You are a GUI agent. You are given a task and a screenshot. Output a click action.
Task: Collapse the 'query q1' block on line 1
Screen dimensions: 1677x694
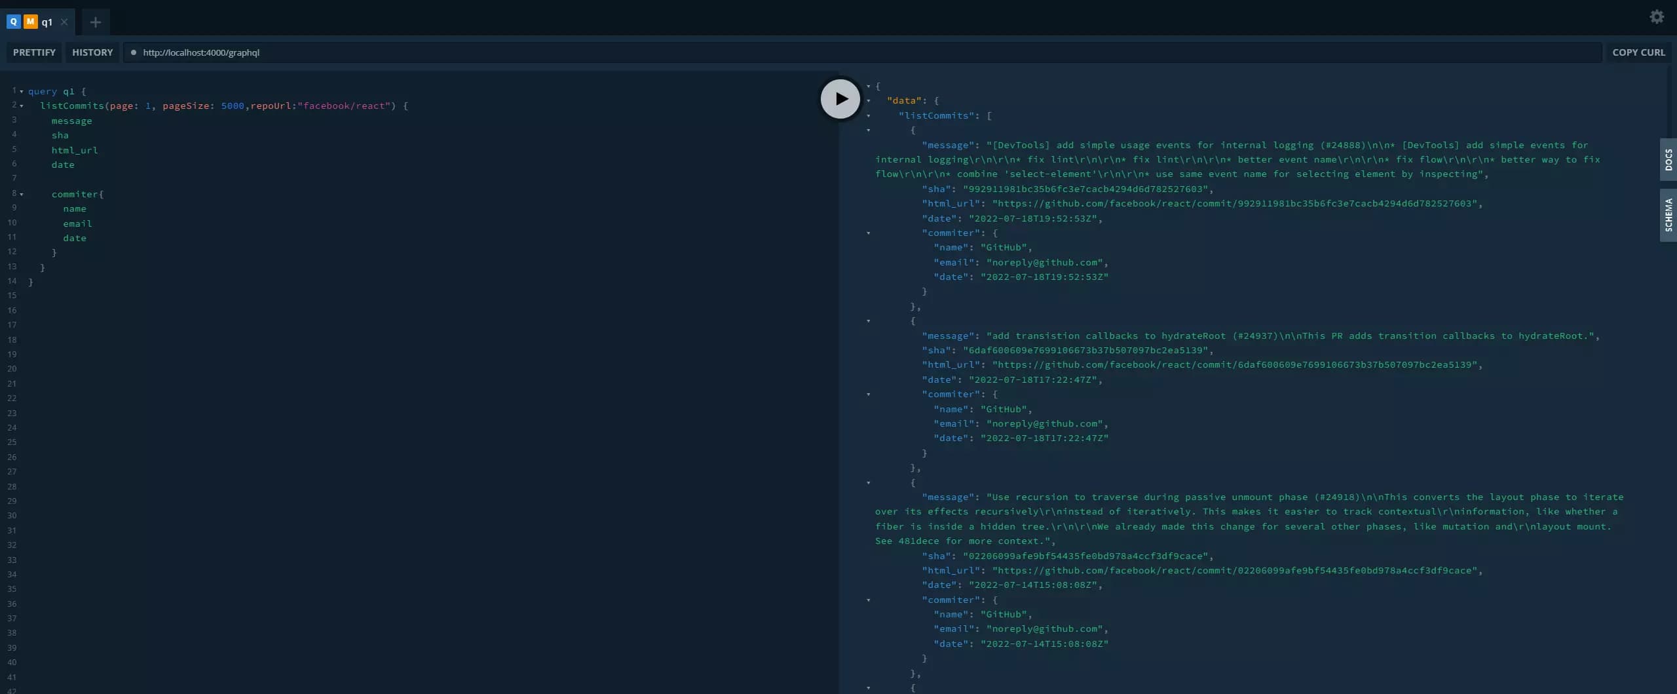[x=22, y=92]
